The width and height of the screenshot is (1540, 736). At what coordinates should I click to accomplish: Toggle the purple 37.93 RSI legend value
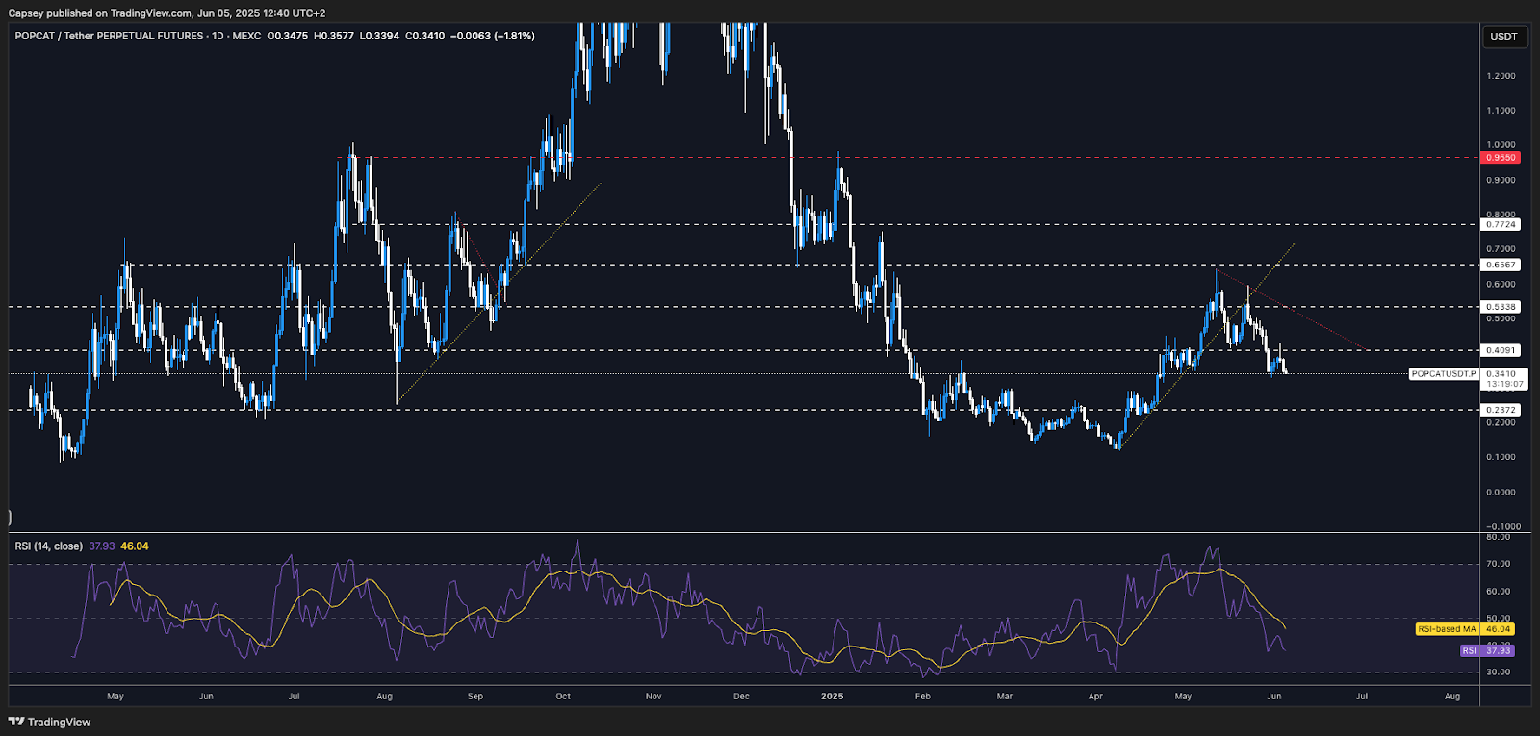[x=101, y=546]
